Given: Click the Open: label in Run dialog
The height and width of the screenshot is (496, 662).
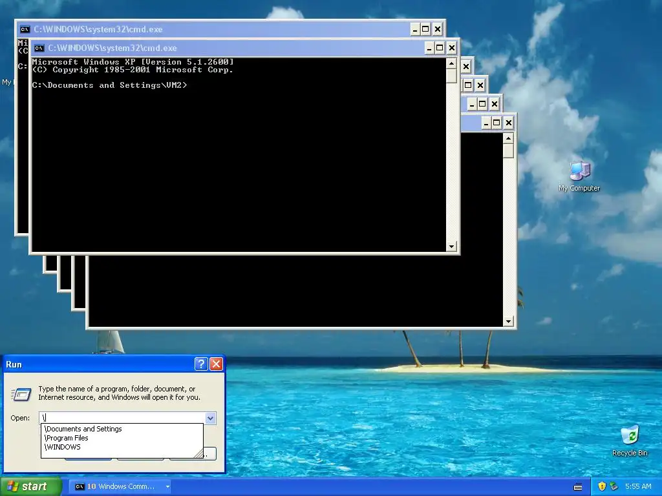Looking at the screenshot, I should click(x=20, y=418).
